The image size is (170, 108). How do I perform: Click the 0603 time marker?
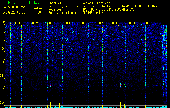coord(51,23)
